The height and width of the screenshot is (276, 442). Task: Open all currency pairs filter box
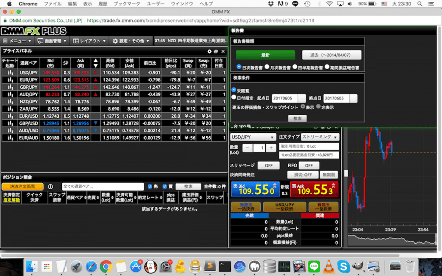pos(103,186)
